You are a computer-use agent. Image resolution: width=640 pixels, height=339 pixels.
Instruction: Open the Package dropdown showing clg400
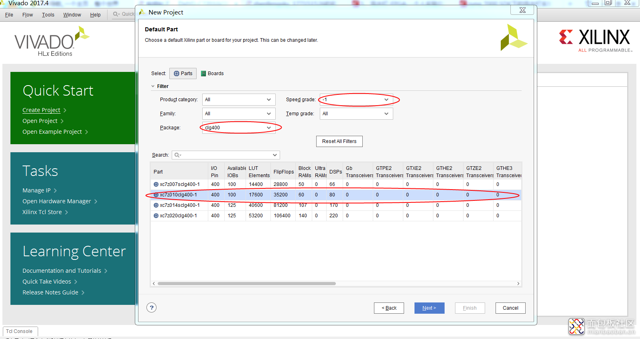click(239, 128)
